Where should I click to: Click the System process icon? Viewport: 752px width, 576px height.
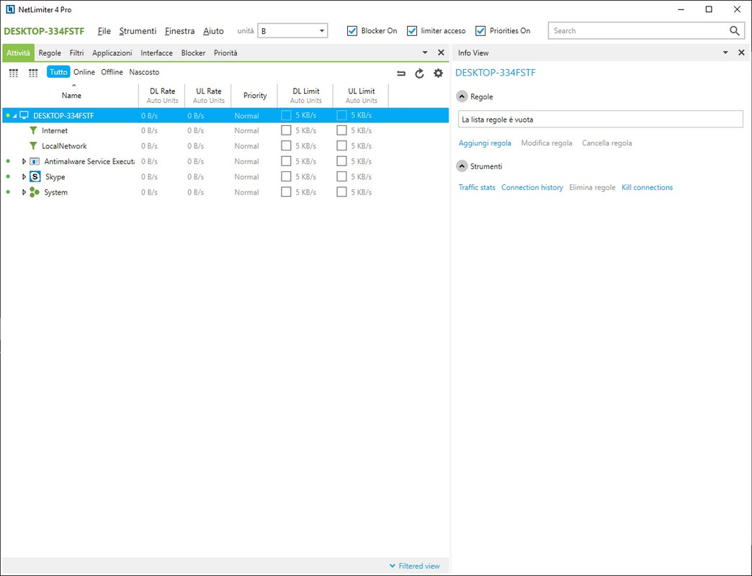click(35, 192)
